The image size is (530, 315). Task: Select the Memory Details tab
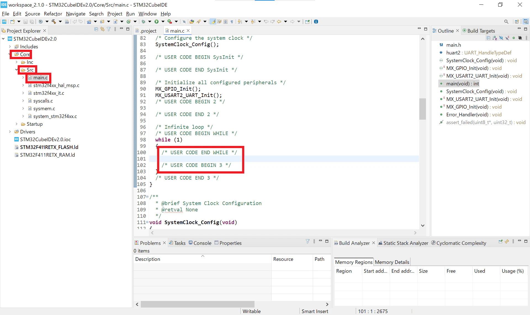point(392,262)
